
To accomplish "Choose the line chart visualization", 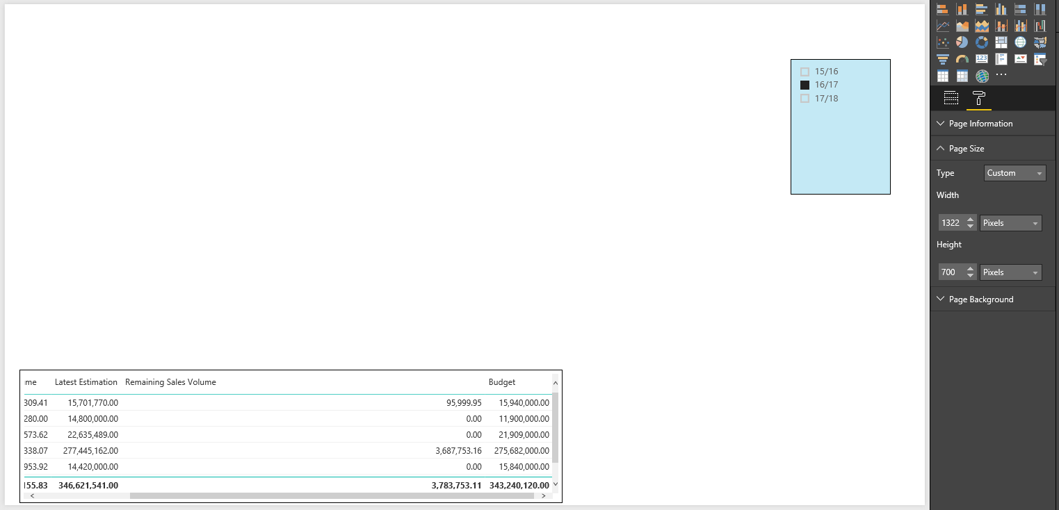I will 943,26.
